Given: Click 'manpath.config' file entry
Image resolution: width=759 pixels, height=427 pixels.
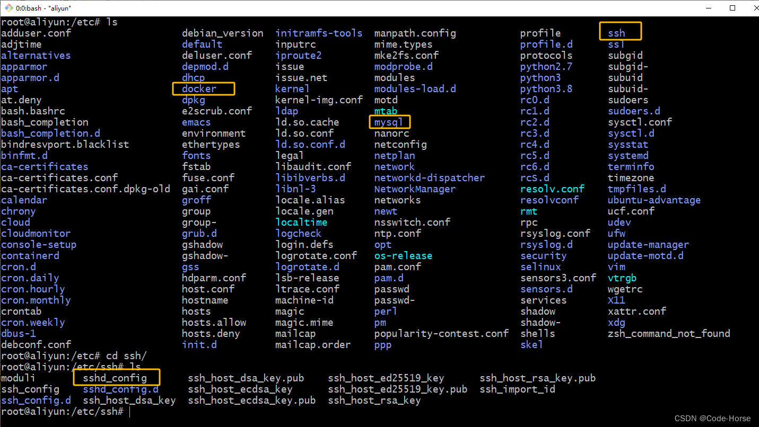Looking at the screenshot, I should (x=415, y=33).
